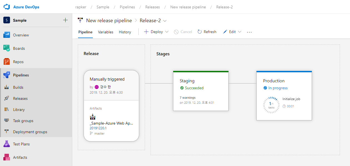Viewport: 350px width, 166px height.
Task: Click the Library books icon
Action: [x=7, y=110]
